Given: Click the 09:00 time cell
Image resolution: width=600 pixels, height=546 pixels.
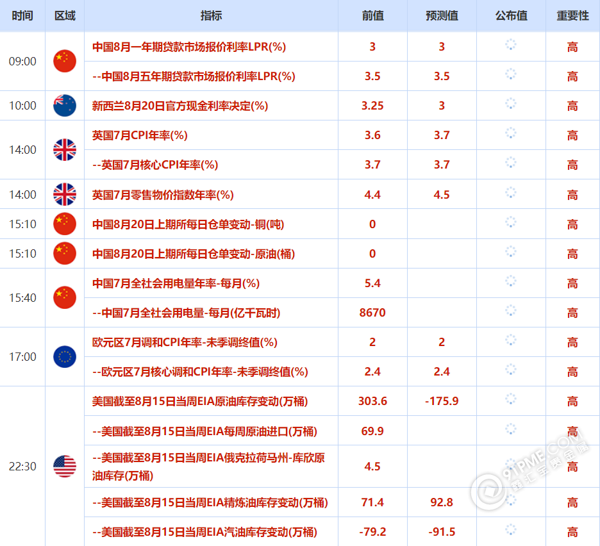Looking at the screenshot, I should coord(22,62).
